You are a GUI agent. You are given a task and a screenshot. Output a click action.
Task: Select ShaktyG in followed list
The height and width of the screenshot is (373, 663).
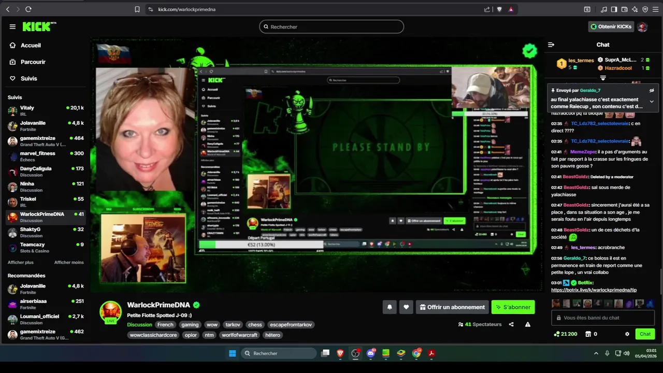coord(46,232)
